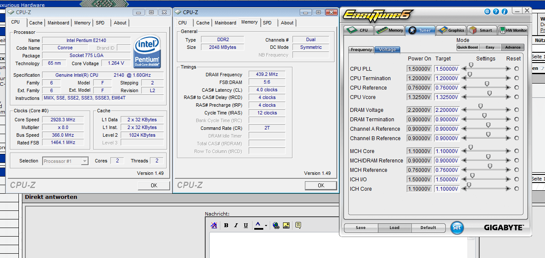Click the right arrow of the CPU Vcore slider
This screenshot has width=545, height=258.
[x=508, y=97]
